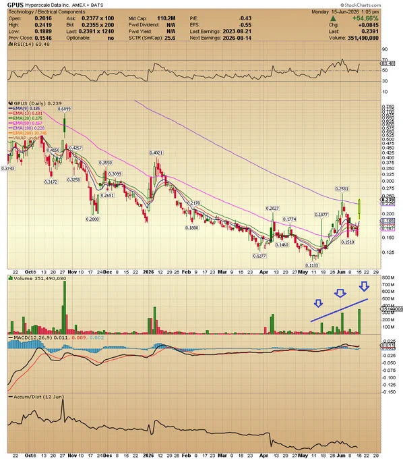403x459 pixels.
Task: Click the Open value 0.2016
Action: [43, 18]
